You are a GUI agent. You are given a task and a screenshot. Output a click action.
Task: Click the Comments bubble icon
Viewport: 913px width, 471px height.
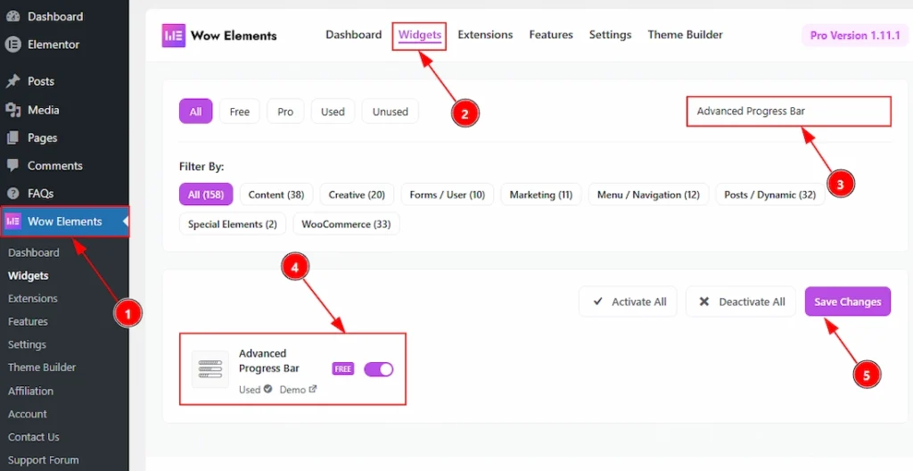click(x=12, y=166)
